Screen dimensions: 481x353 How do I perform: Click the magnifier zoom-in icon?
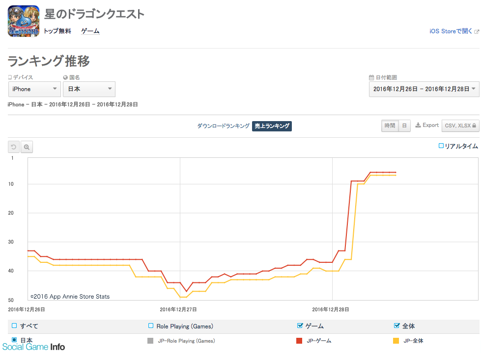pos(27,147)
